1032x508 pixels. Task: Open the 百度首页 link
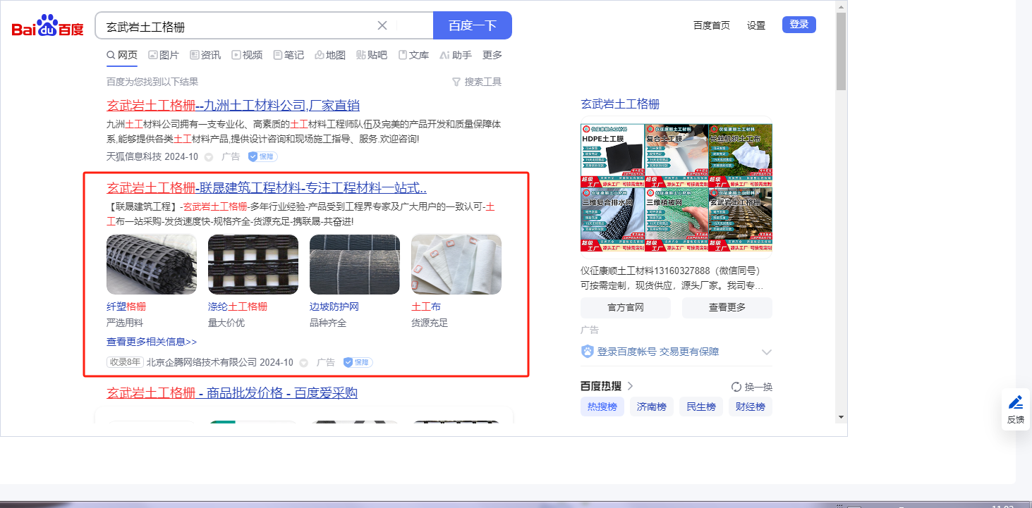pos(712,25)
